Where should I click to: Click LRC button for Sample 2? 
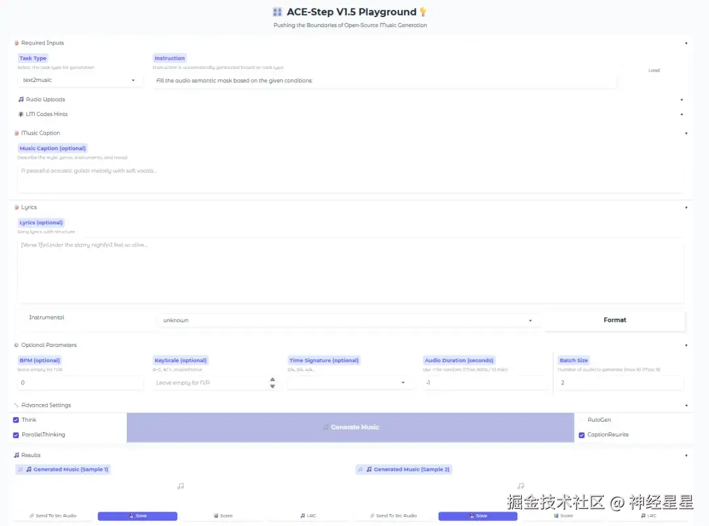[649, 516]
